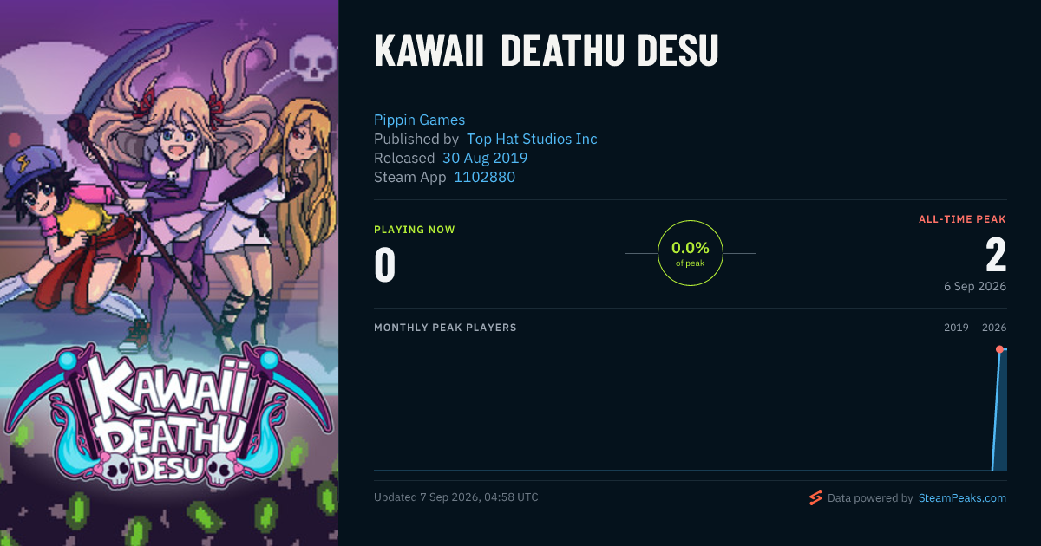This screenshot has width=1041, height=546.
Task: Open the SteamPeaks.com link
Action: (x=962, y=498)
